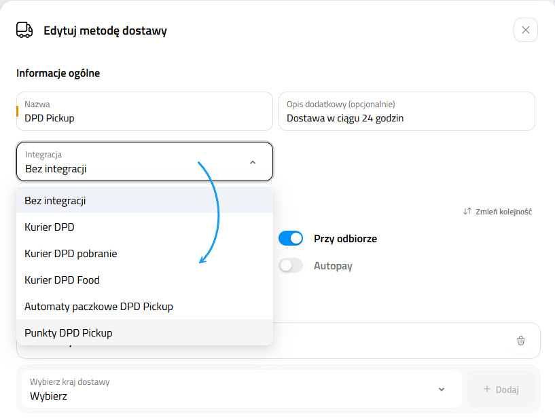Click the plus icon on Dodaj button
This screenshot has width=555, height=420.
click(x=486, y=389)
